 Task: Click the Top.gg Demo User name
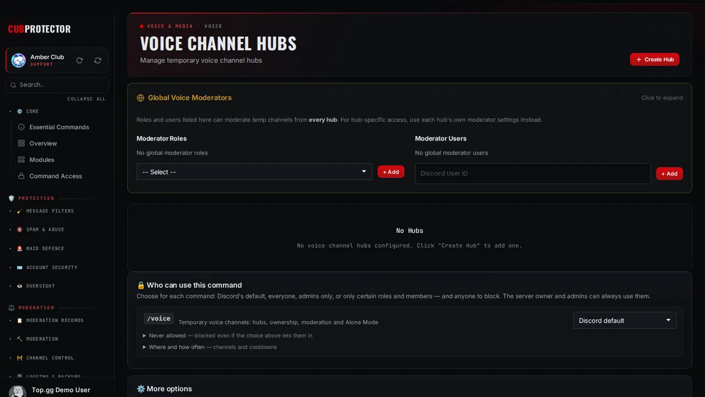tap(61, 390)
